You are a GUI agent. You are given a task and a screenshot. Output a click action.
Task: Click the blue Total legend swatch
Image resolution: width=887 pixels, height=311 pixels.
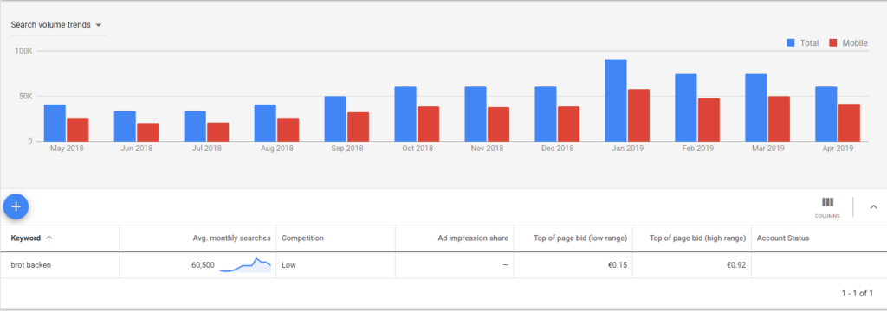coord(791,43)
